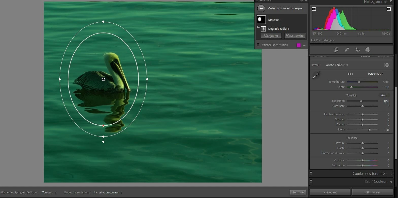This screenshot has height=198, width=398.
Task: Click the Contraste slider handle
Action: coord(362,106)
